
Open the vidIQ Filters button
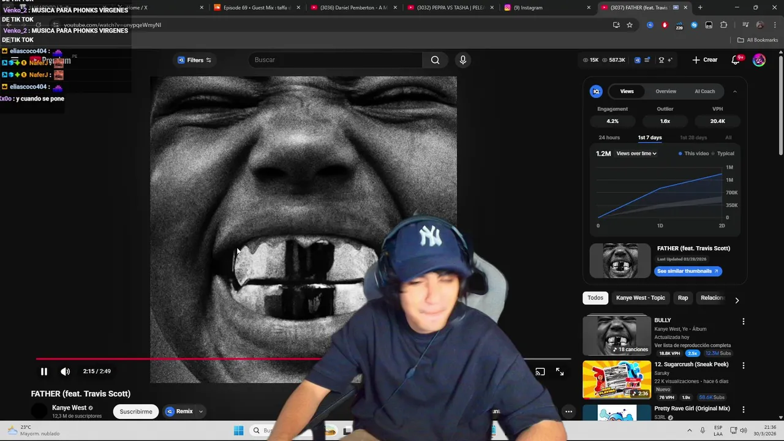(194, 60)
